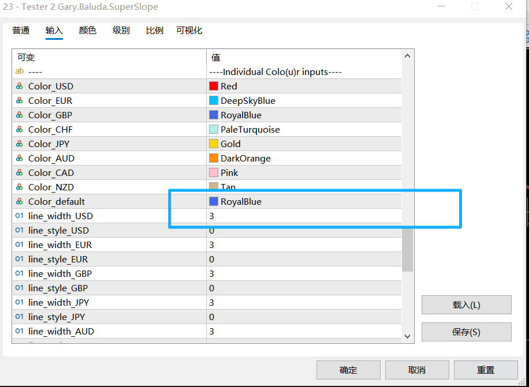
Task: Click the integer icon beside line_style_GBP
Action: coord(20,288)
